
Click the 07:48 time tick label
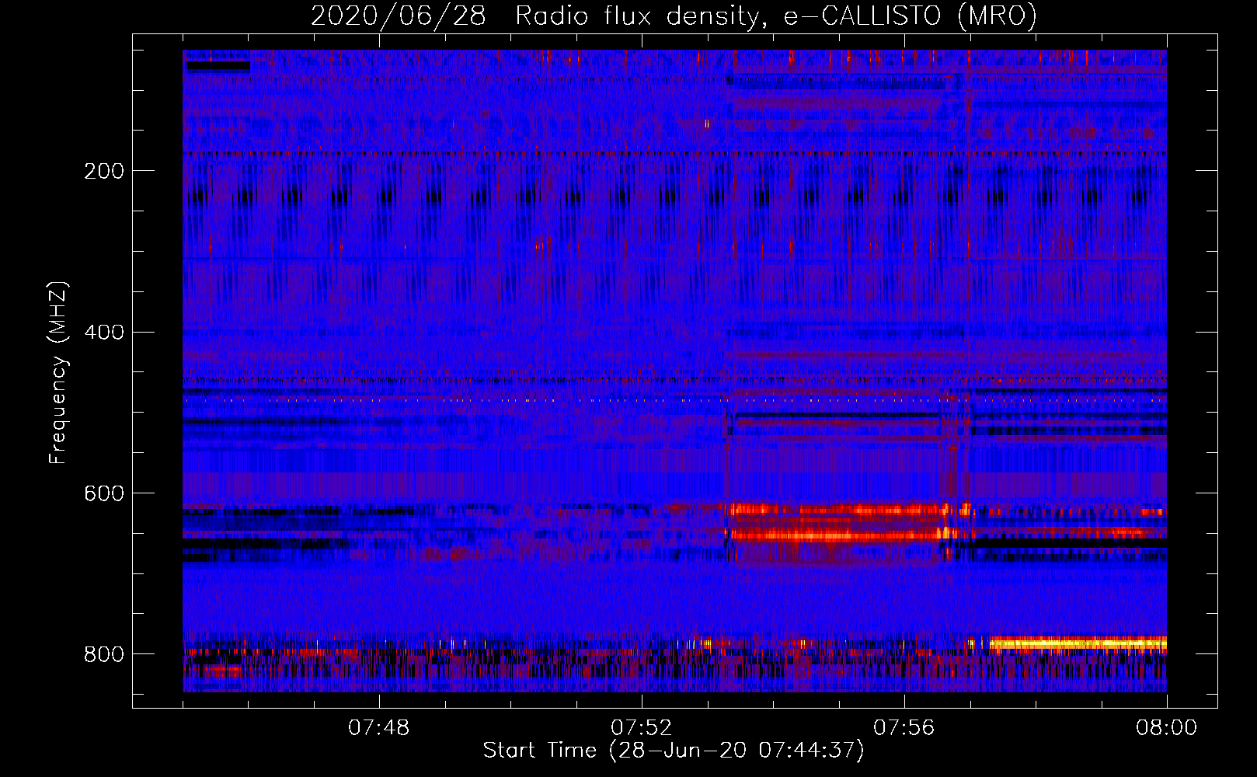379,728
